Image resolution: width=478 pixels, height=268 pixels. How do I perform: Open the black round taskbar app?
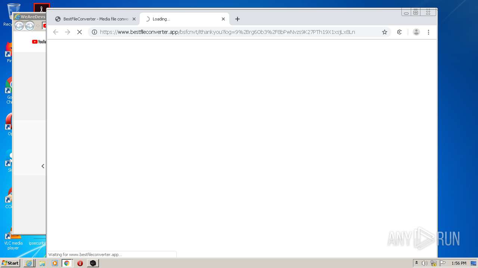click(x=93, y=263)
